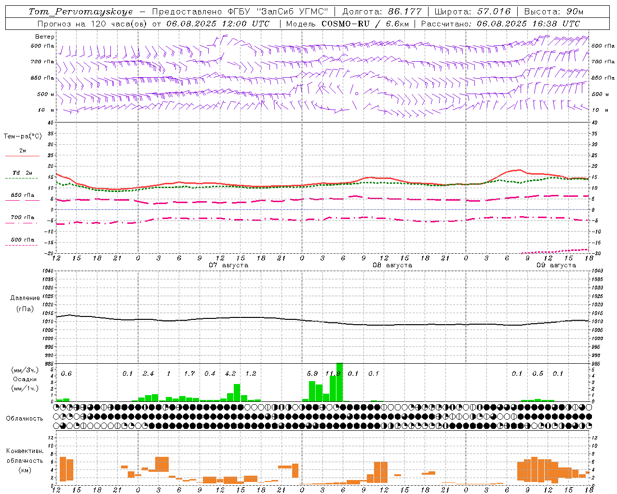This screenshot has height=494, width=617.
Task: Click the (мм/1ч.) precipitation unit label
Action: tap(25, 388)
